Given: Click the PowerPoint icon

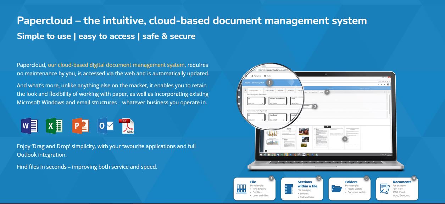Looking at the screenshot, I should 80,126.
